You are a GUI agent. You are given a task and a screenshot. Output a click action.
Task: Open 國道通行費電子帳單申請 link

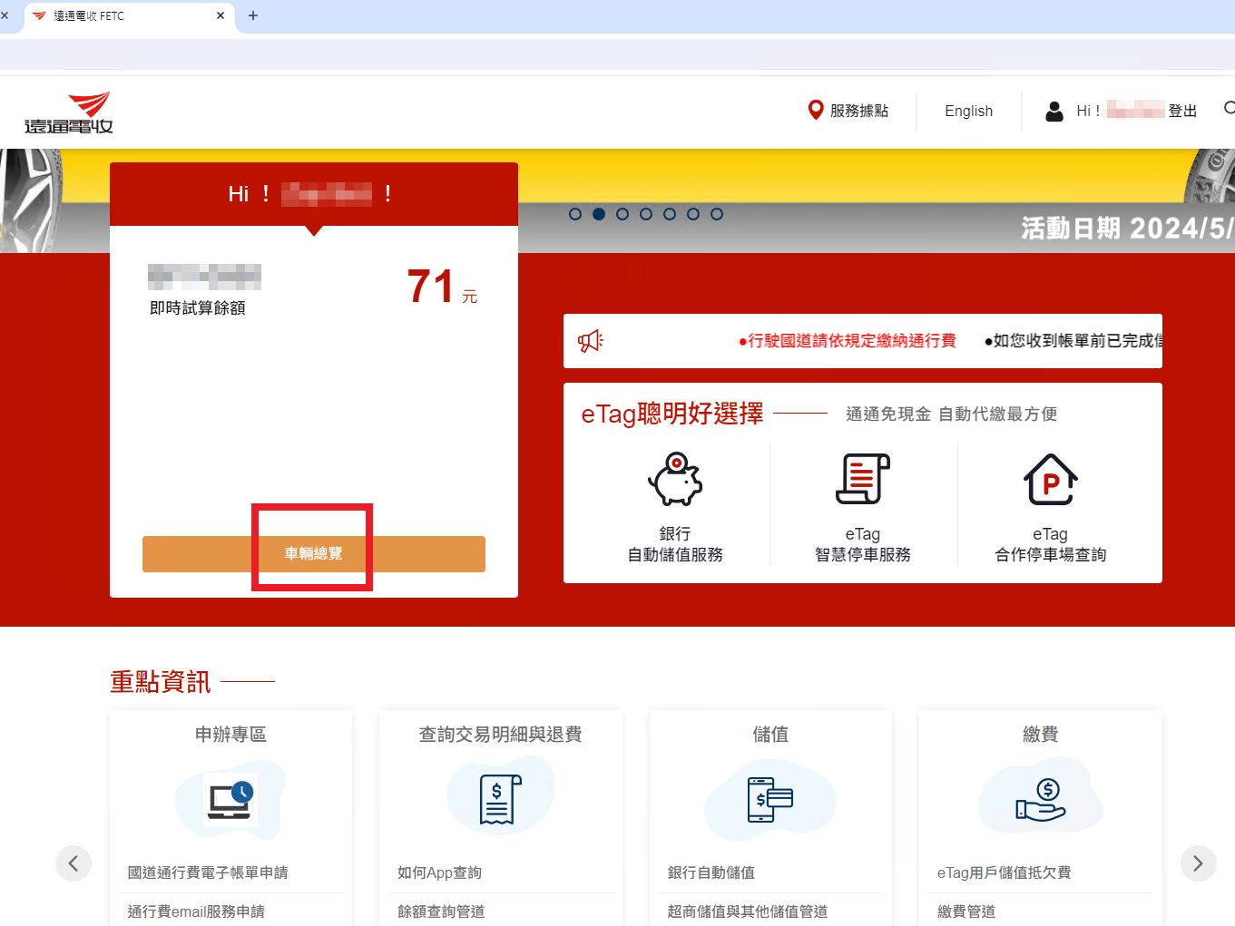(208, 872)
